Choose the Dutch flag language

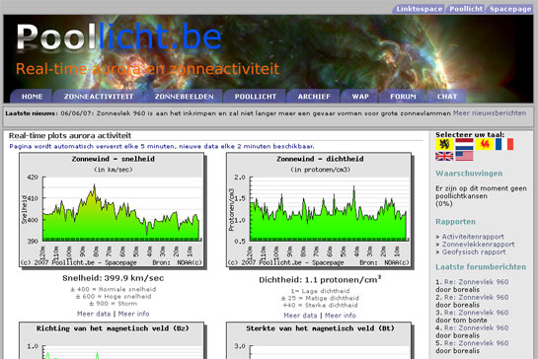[464, 144]
